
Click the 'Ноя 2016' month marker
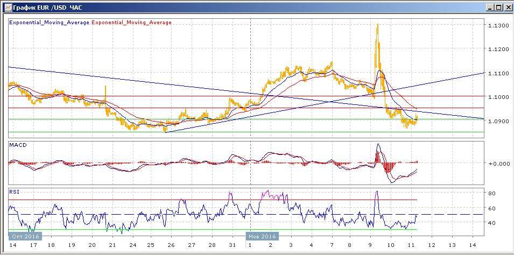(x=263, y=236)
